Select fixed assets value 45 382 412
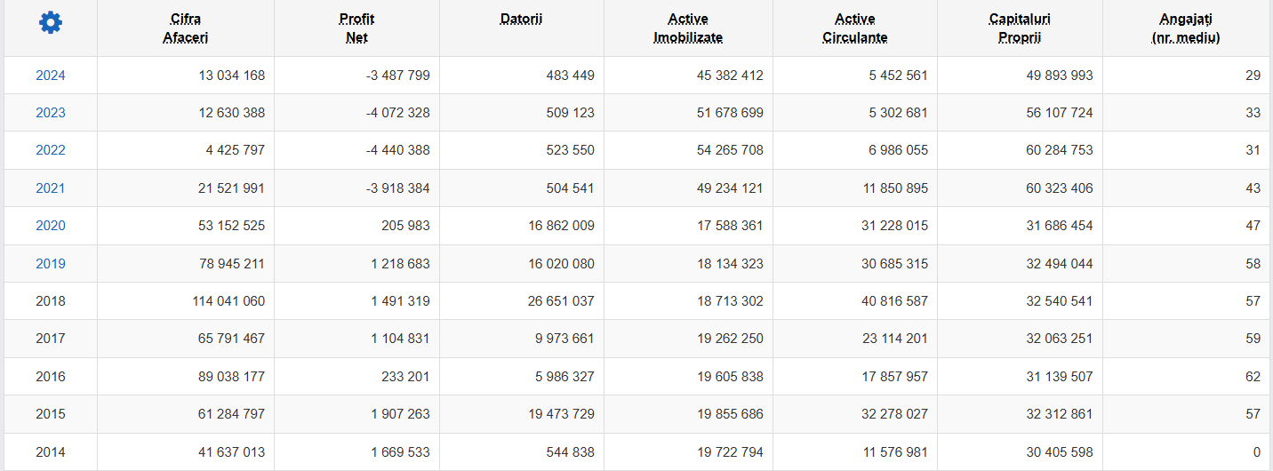The height and width of the screenshot is (471, 1273). pos(730,76)
